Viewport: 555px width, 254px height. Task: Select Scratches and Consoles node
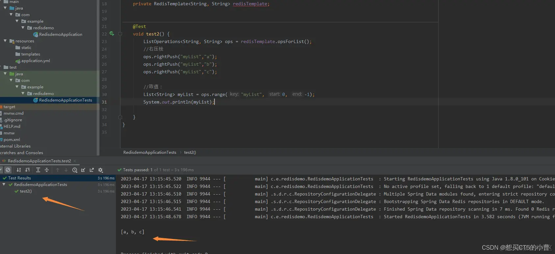point(21,153)
